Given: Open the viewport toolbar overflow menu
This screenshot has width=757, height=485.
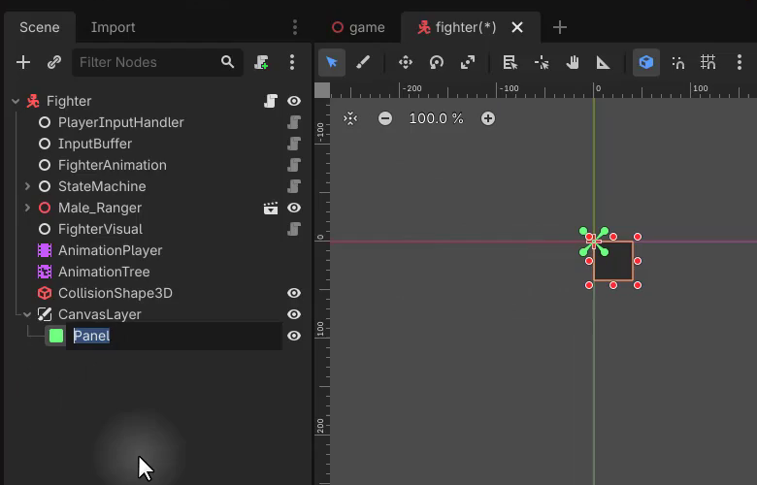Looking at the screenshot, I should point(740,62).
